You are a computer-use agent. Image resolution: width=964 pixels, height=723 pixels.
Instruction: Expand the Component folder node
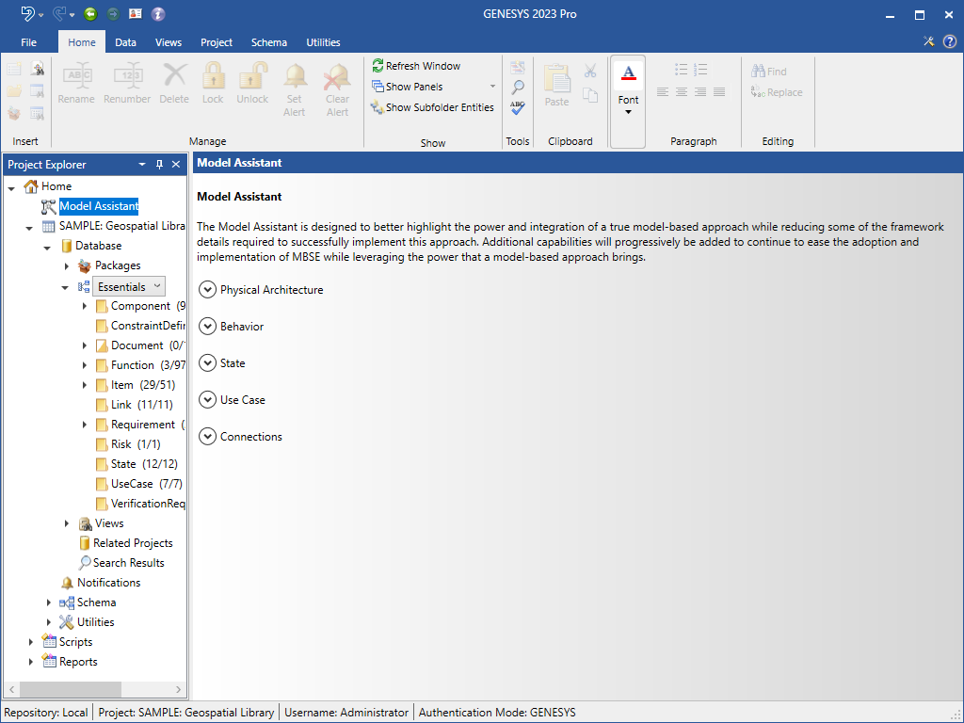point(85,306)
